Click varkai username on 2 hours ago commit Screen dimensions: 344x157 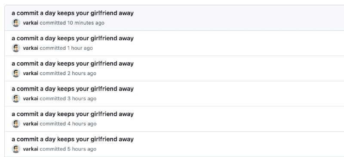click(x=31, y=73)
